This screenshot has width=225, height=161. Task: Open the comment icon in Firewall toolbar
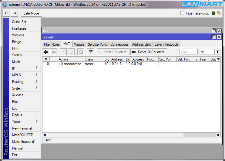(81, 52)
